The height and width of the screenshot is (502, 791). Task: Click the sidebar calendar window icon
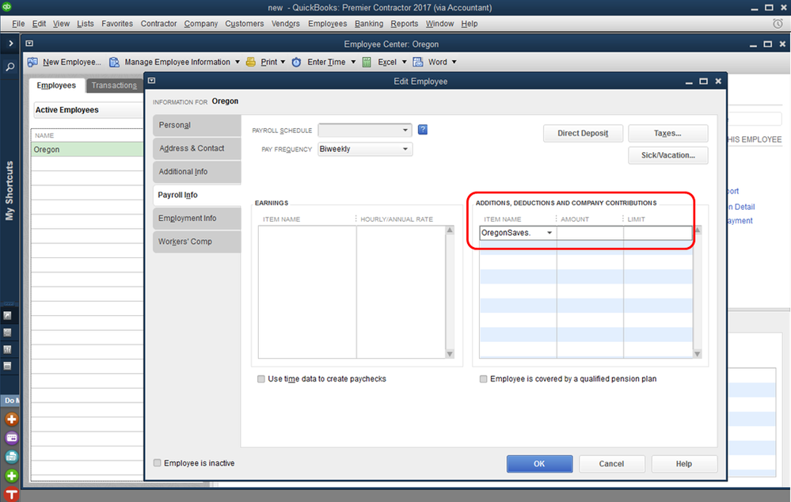pos(8,366)
